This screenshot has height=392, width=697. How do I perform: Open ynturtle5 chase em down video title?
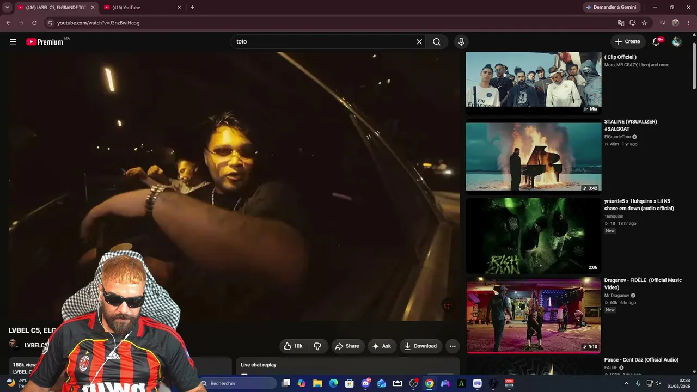pyautogui.click(x=639, y=205)
